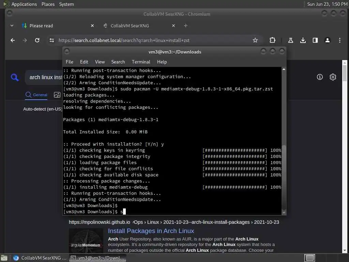Toggle the side panel icon
The width and height of the screenshot is (349, 262).
point(315,40)
